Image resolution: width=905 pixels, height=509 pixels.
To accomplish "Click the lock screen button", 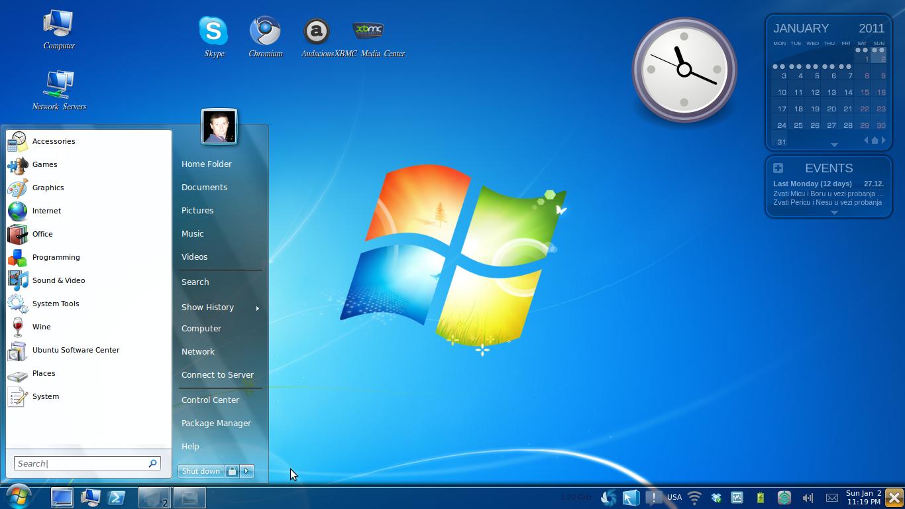I will coord(232,471).
